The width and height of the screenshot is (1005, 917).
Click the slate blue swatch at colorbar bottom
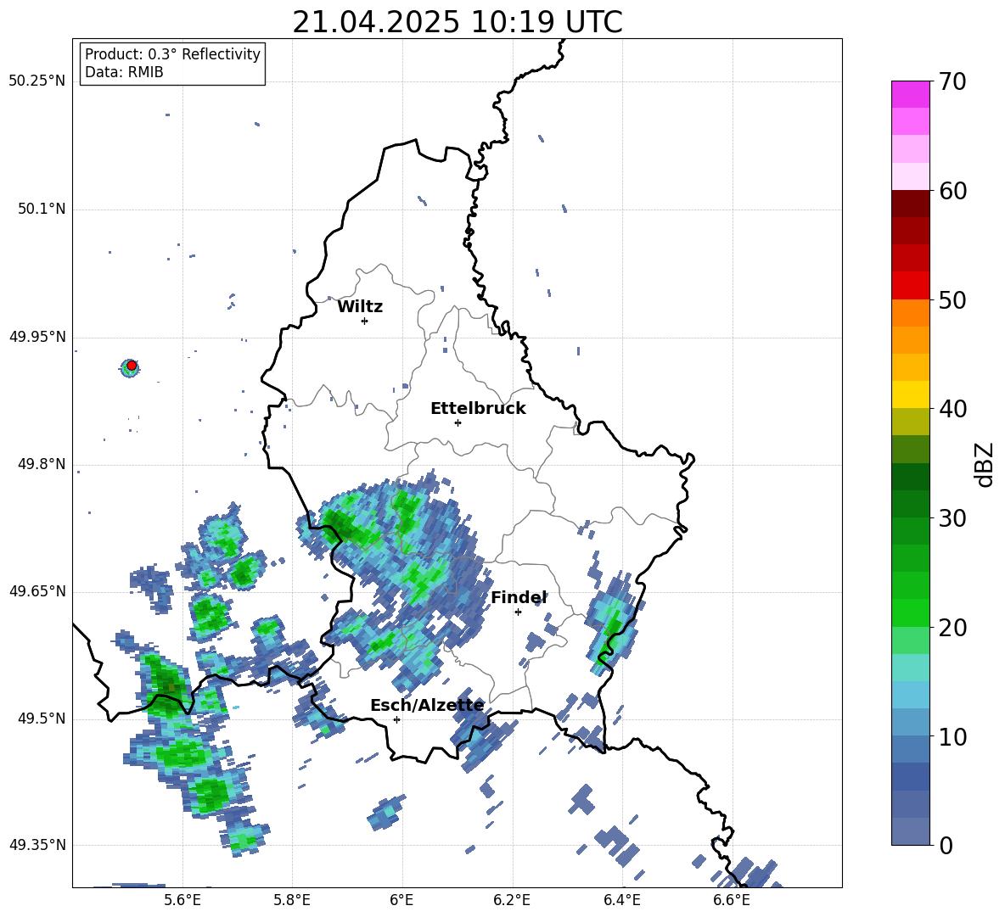910,831
